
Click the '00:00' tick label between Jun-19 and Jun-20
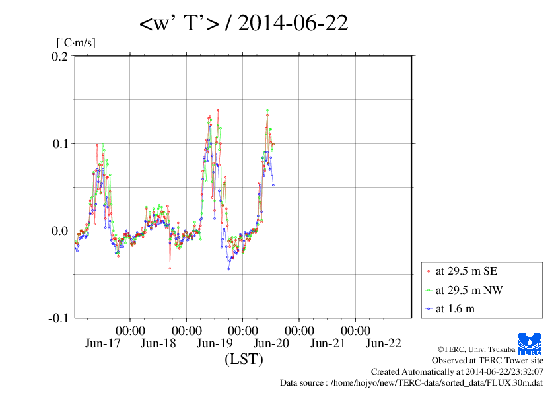click(x=242, y=331)
